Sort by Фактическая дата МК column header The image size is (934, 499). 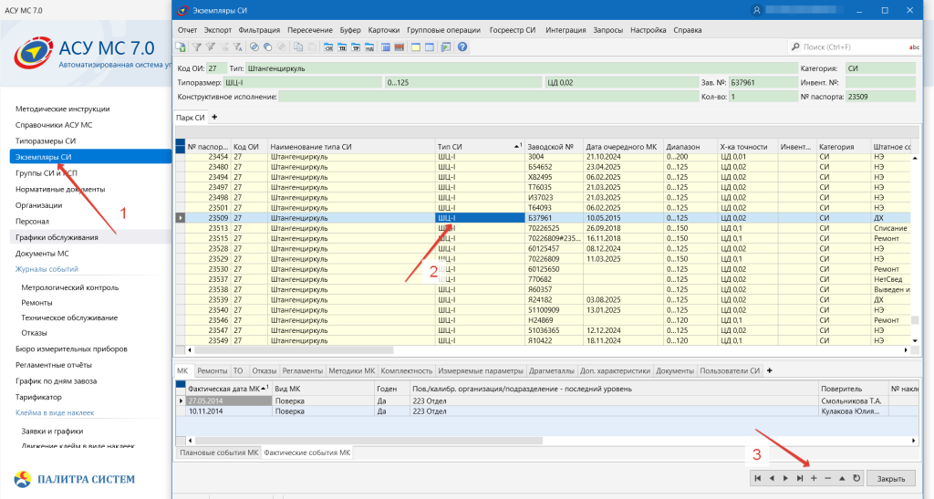pyautogui.click(x=228, y=389)
